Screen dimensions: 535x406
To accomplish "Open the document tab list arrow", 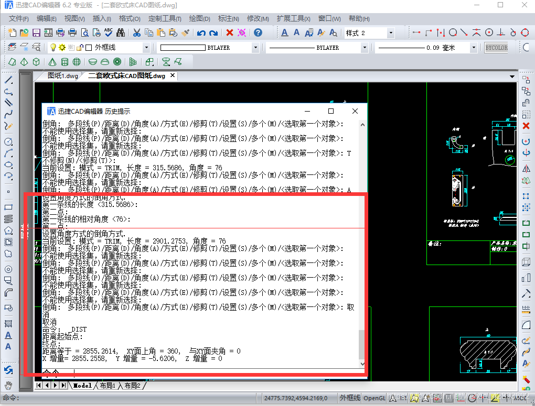I will coord(512,76).
